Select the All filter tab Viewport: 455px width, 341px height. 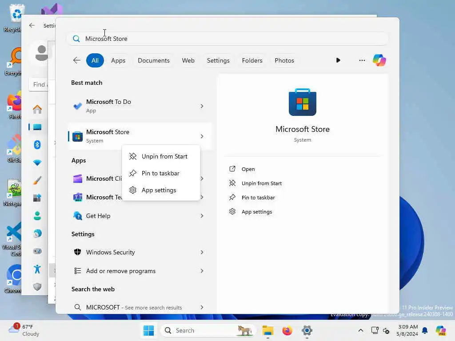[x=95, y=60]
